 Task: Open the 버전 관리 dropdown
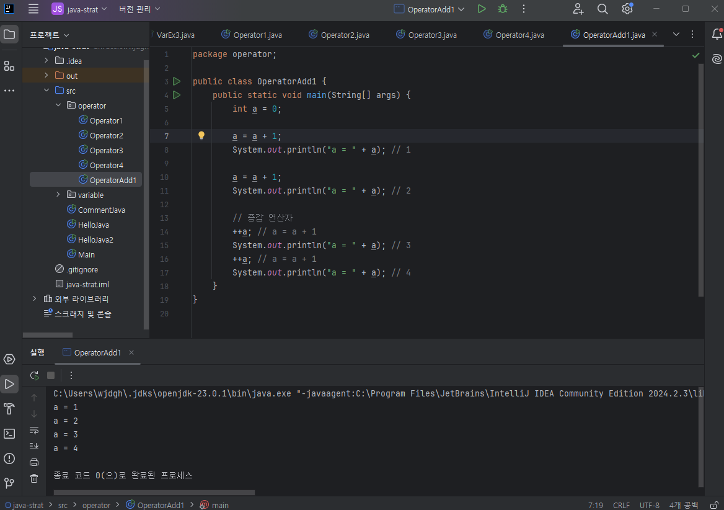pyautogui.click(x=139, y=9)
